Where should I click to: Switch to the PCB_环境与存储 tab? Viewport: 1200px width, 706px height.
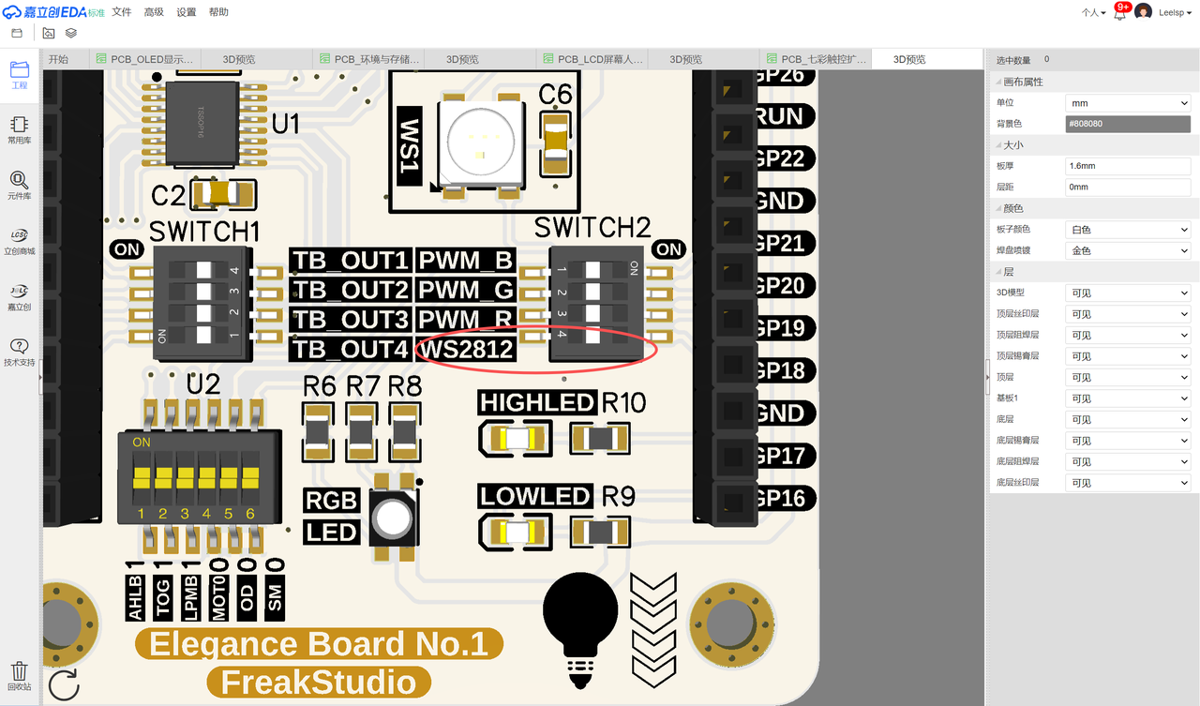tap(368, 59)
